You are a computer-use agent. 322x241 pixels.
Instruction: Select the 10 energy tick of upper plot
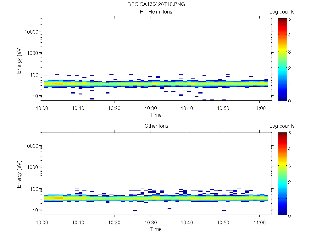pyautogui.click(x=36, y=96)
